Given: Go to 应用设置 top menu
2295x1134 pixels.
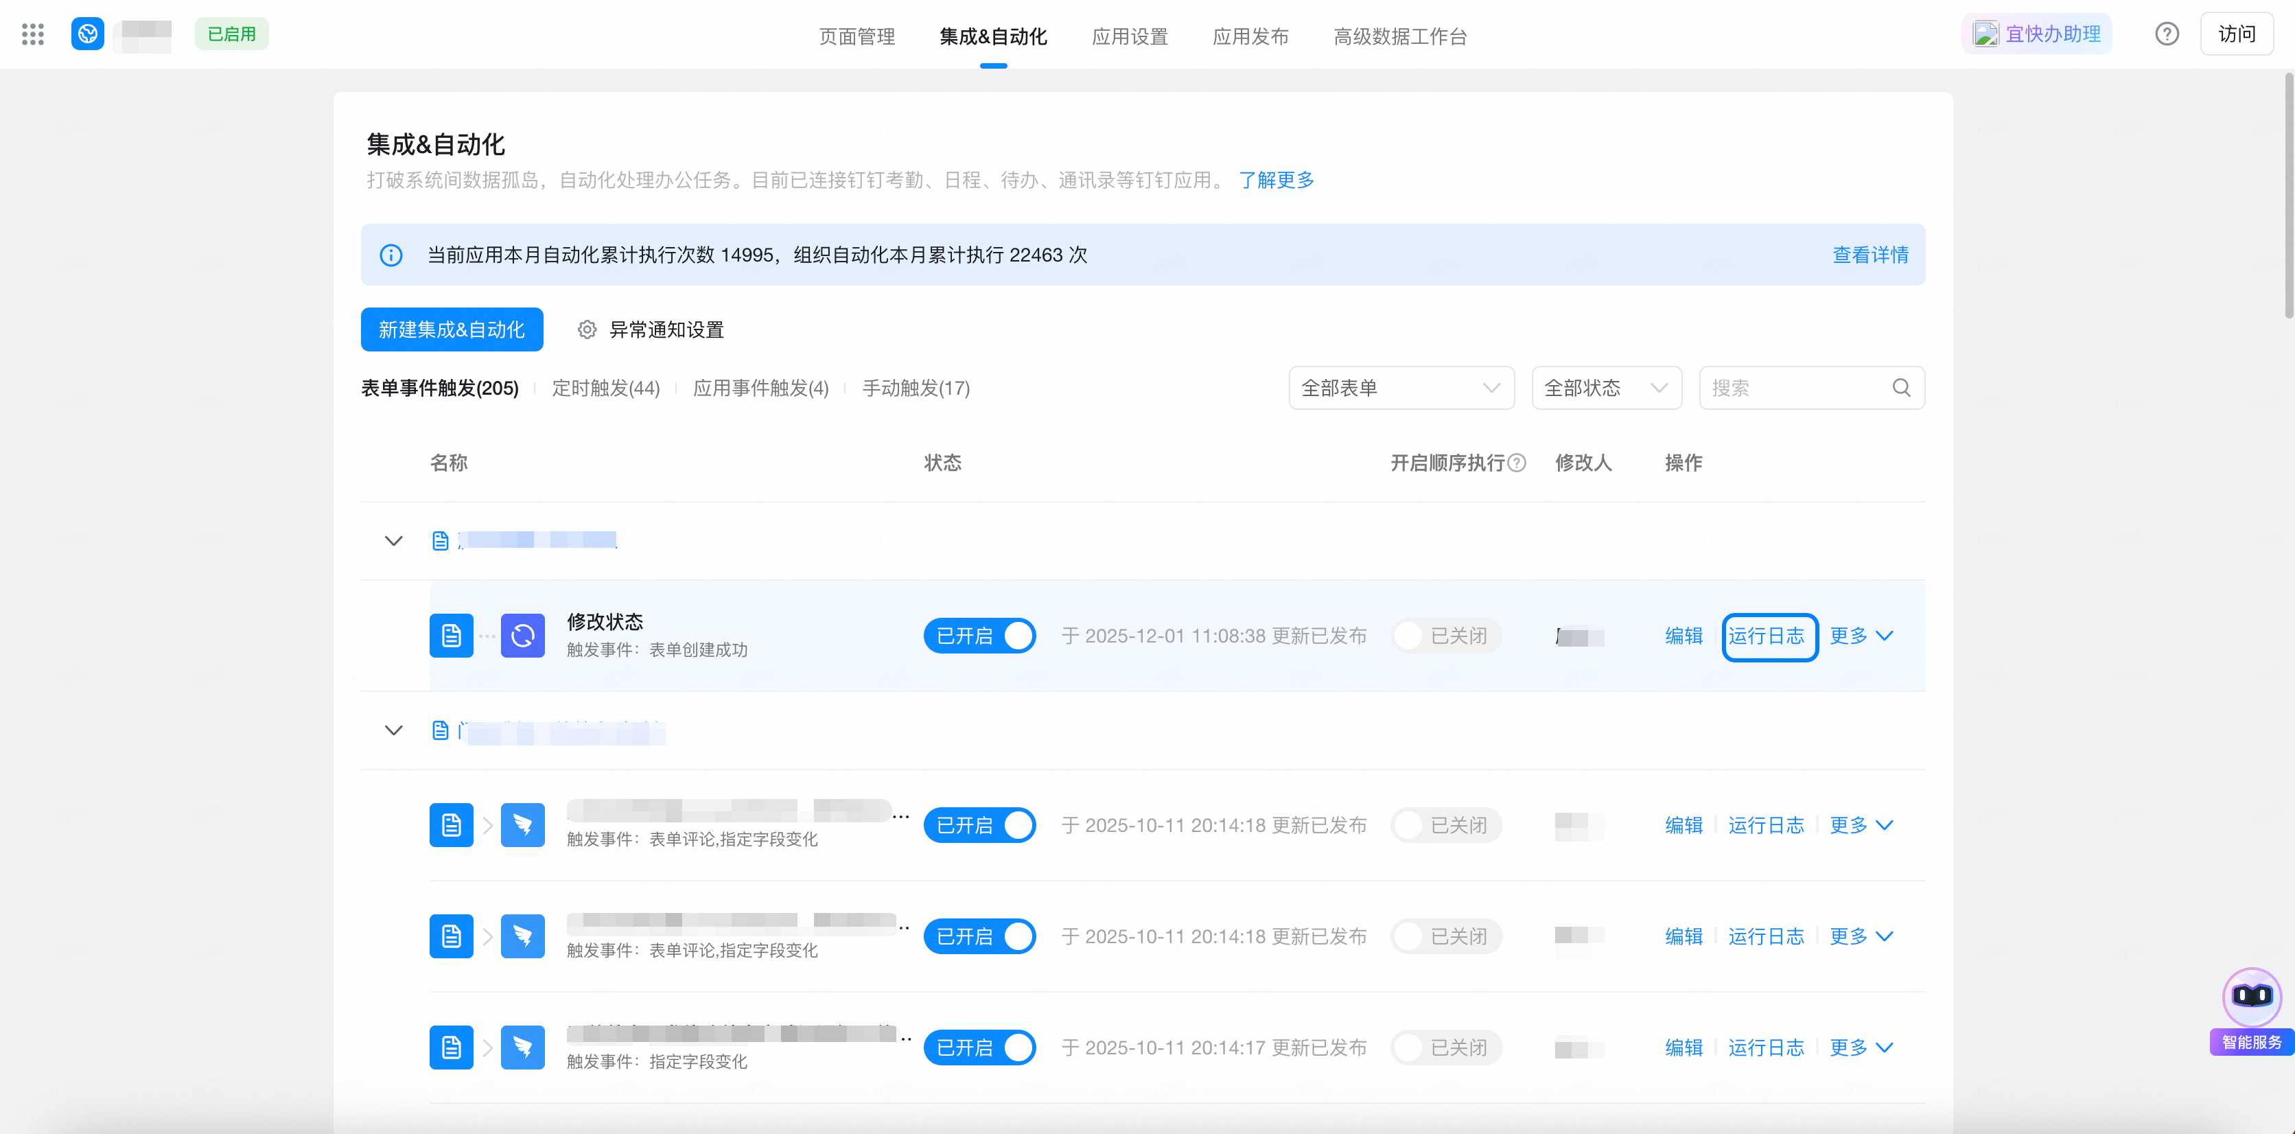Looking at the screenshot, I should pyautogui.click(x=1130, y=36).
